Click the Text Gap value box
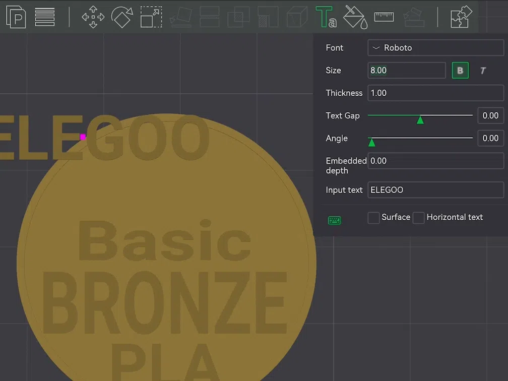Image resolution: width=508 pixels, height=381 pixels. 491,116
